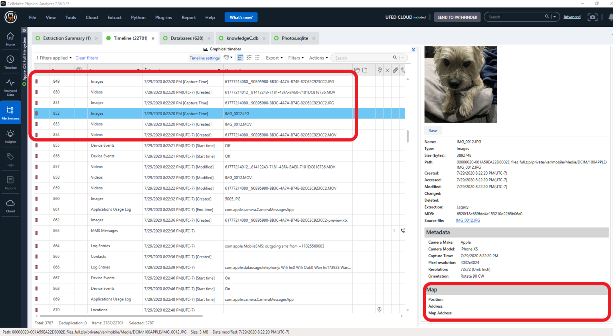Open the Export dropdown
The width and height of the screenshot is (613, 336).
point(274,58)
